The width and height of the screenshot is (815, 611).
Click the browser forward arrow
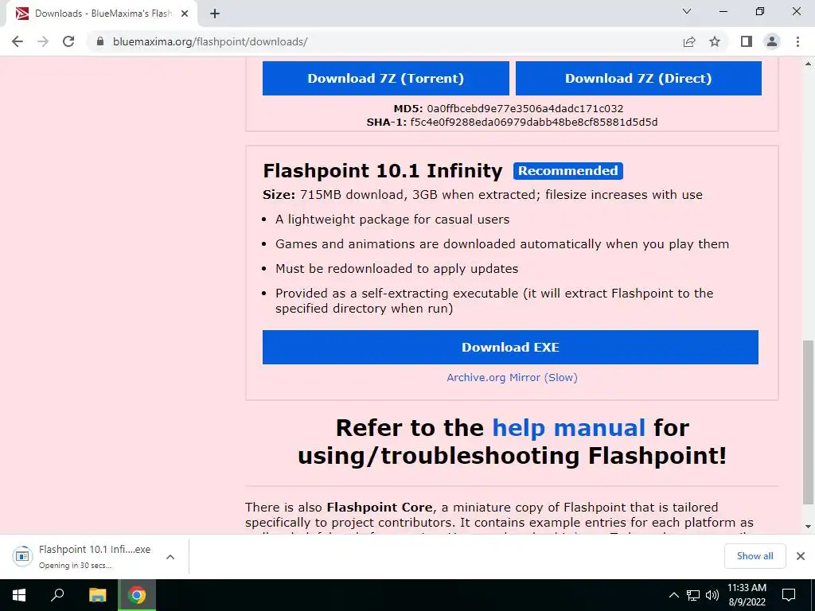tap(43, 41)
